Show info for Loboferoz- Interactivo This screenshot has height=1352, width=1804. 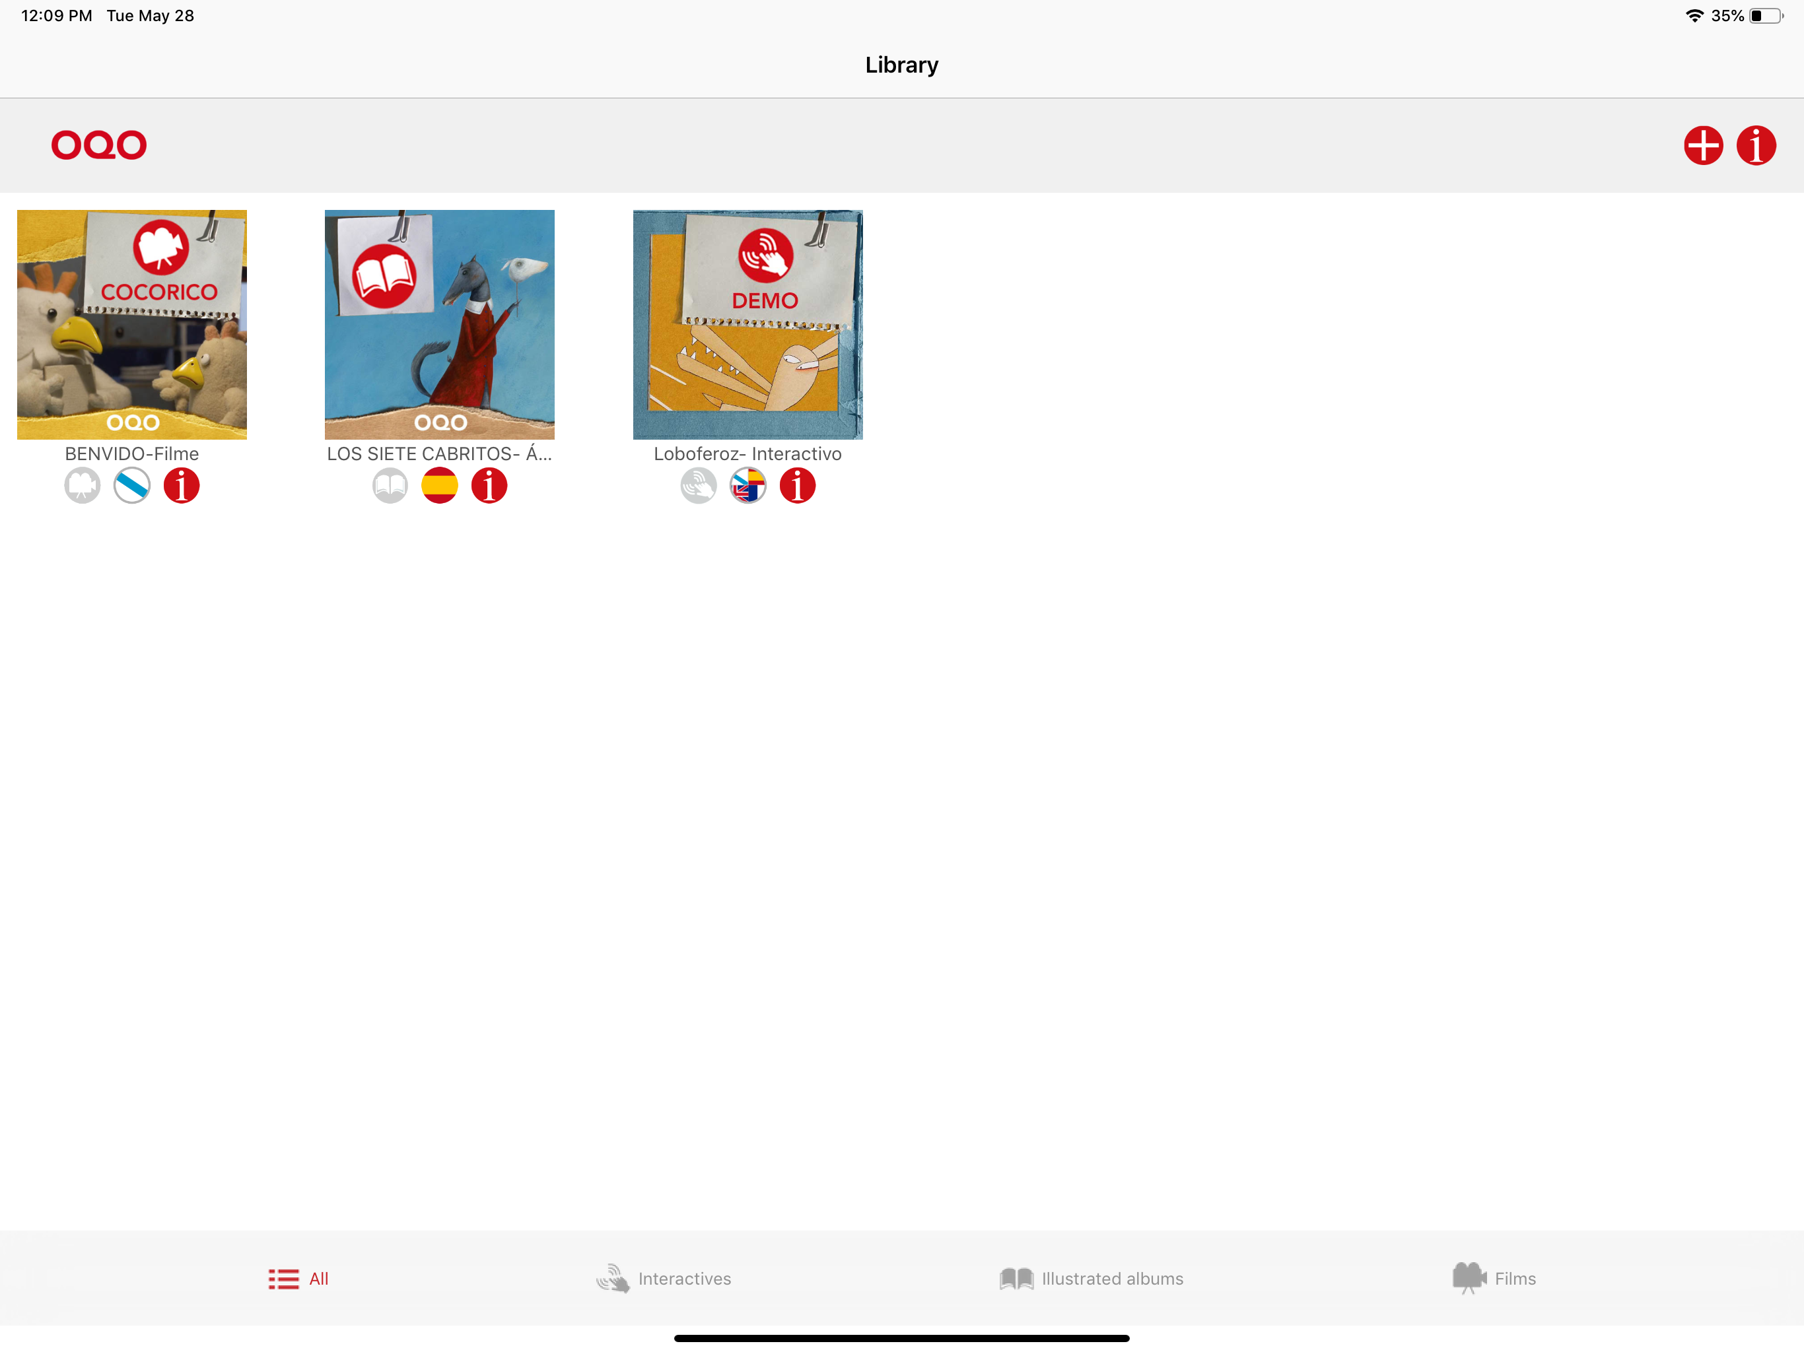798,486
